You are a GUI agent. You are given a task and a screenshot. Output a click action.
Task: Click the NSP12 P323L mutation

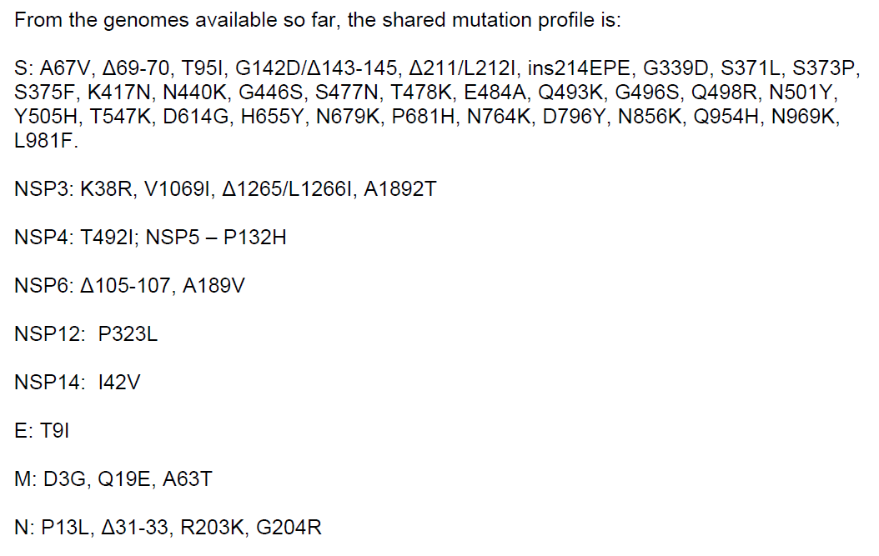(x=128, y=335)
